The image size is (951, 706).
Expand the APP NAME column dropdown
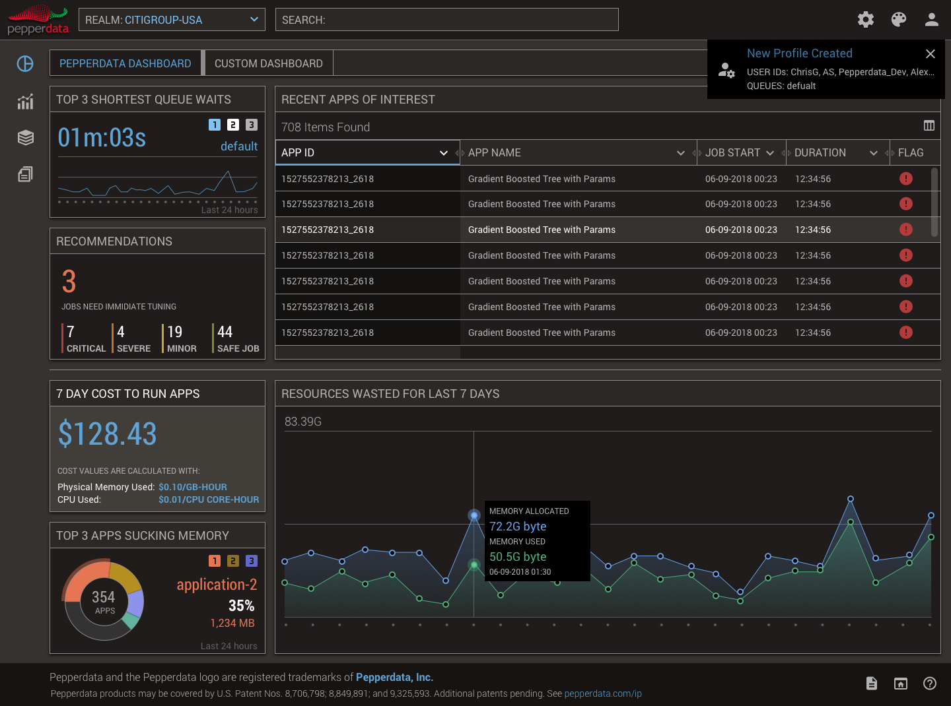point(681,153)
